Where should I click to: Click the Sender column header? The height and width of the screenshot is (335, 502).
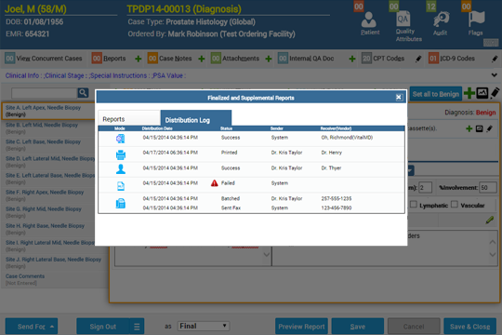277,128
